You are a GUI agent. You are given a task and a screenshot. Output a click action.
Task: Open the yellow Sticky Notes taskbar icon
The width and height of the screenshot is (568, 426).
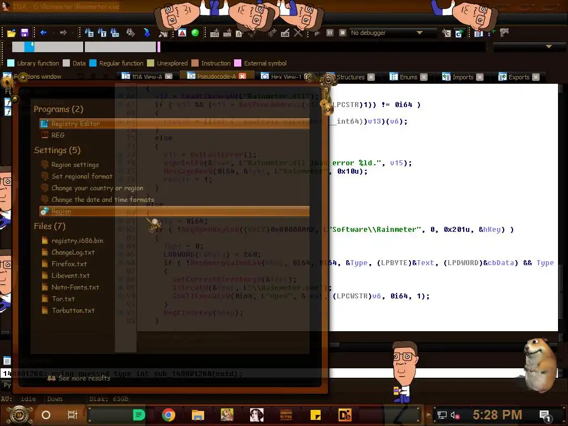(x=315, y=415)
